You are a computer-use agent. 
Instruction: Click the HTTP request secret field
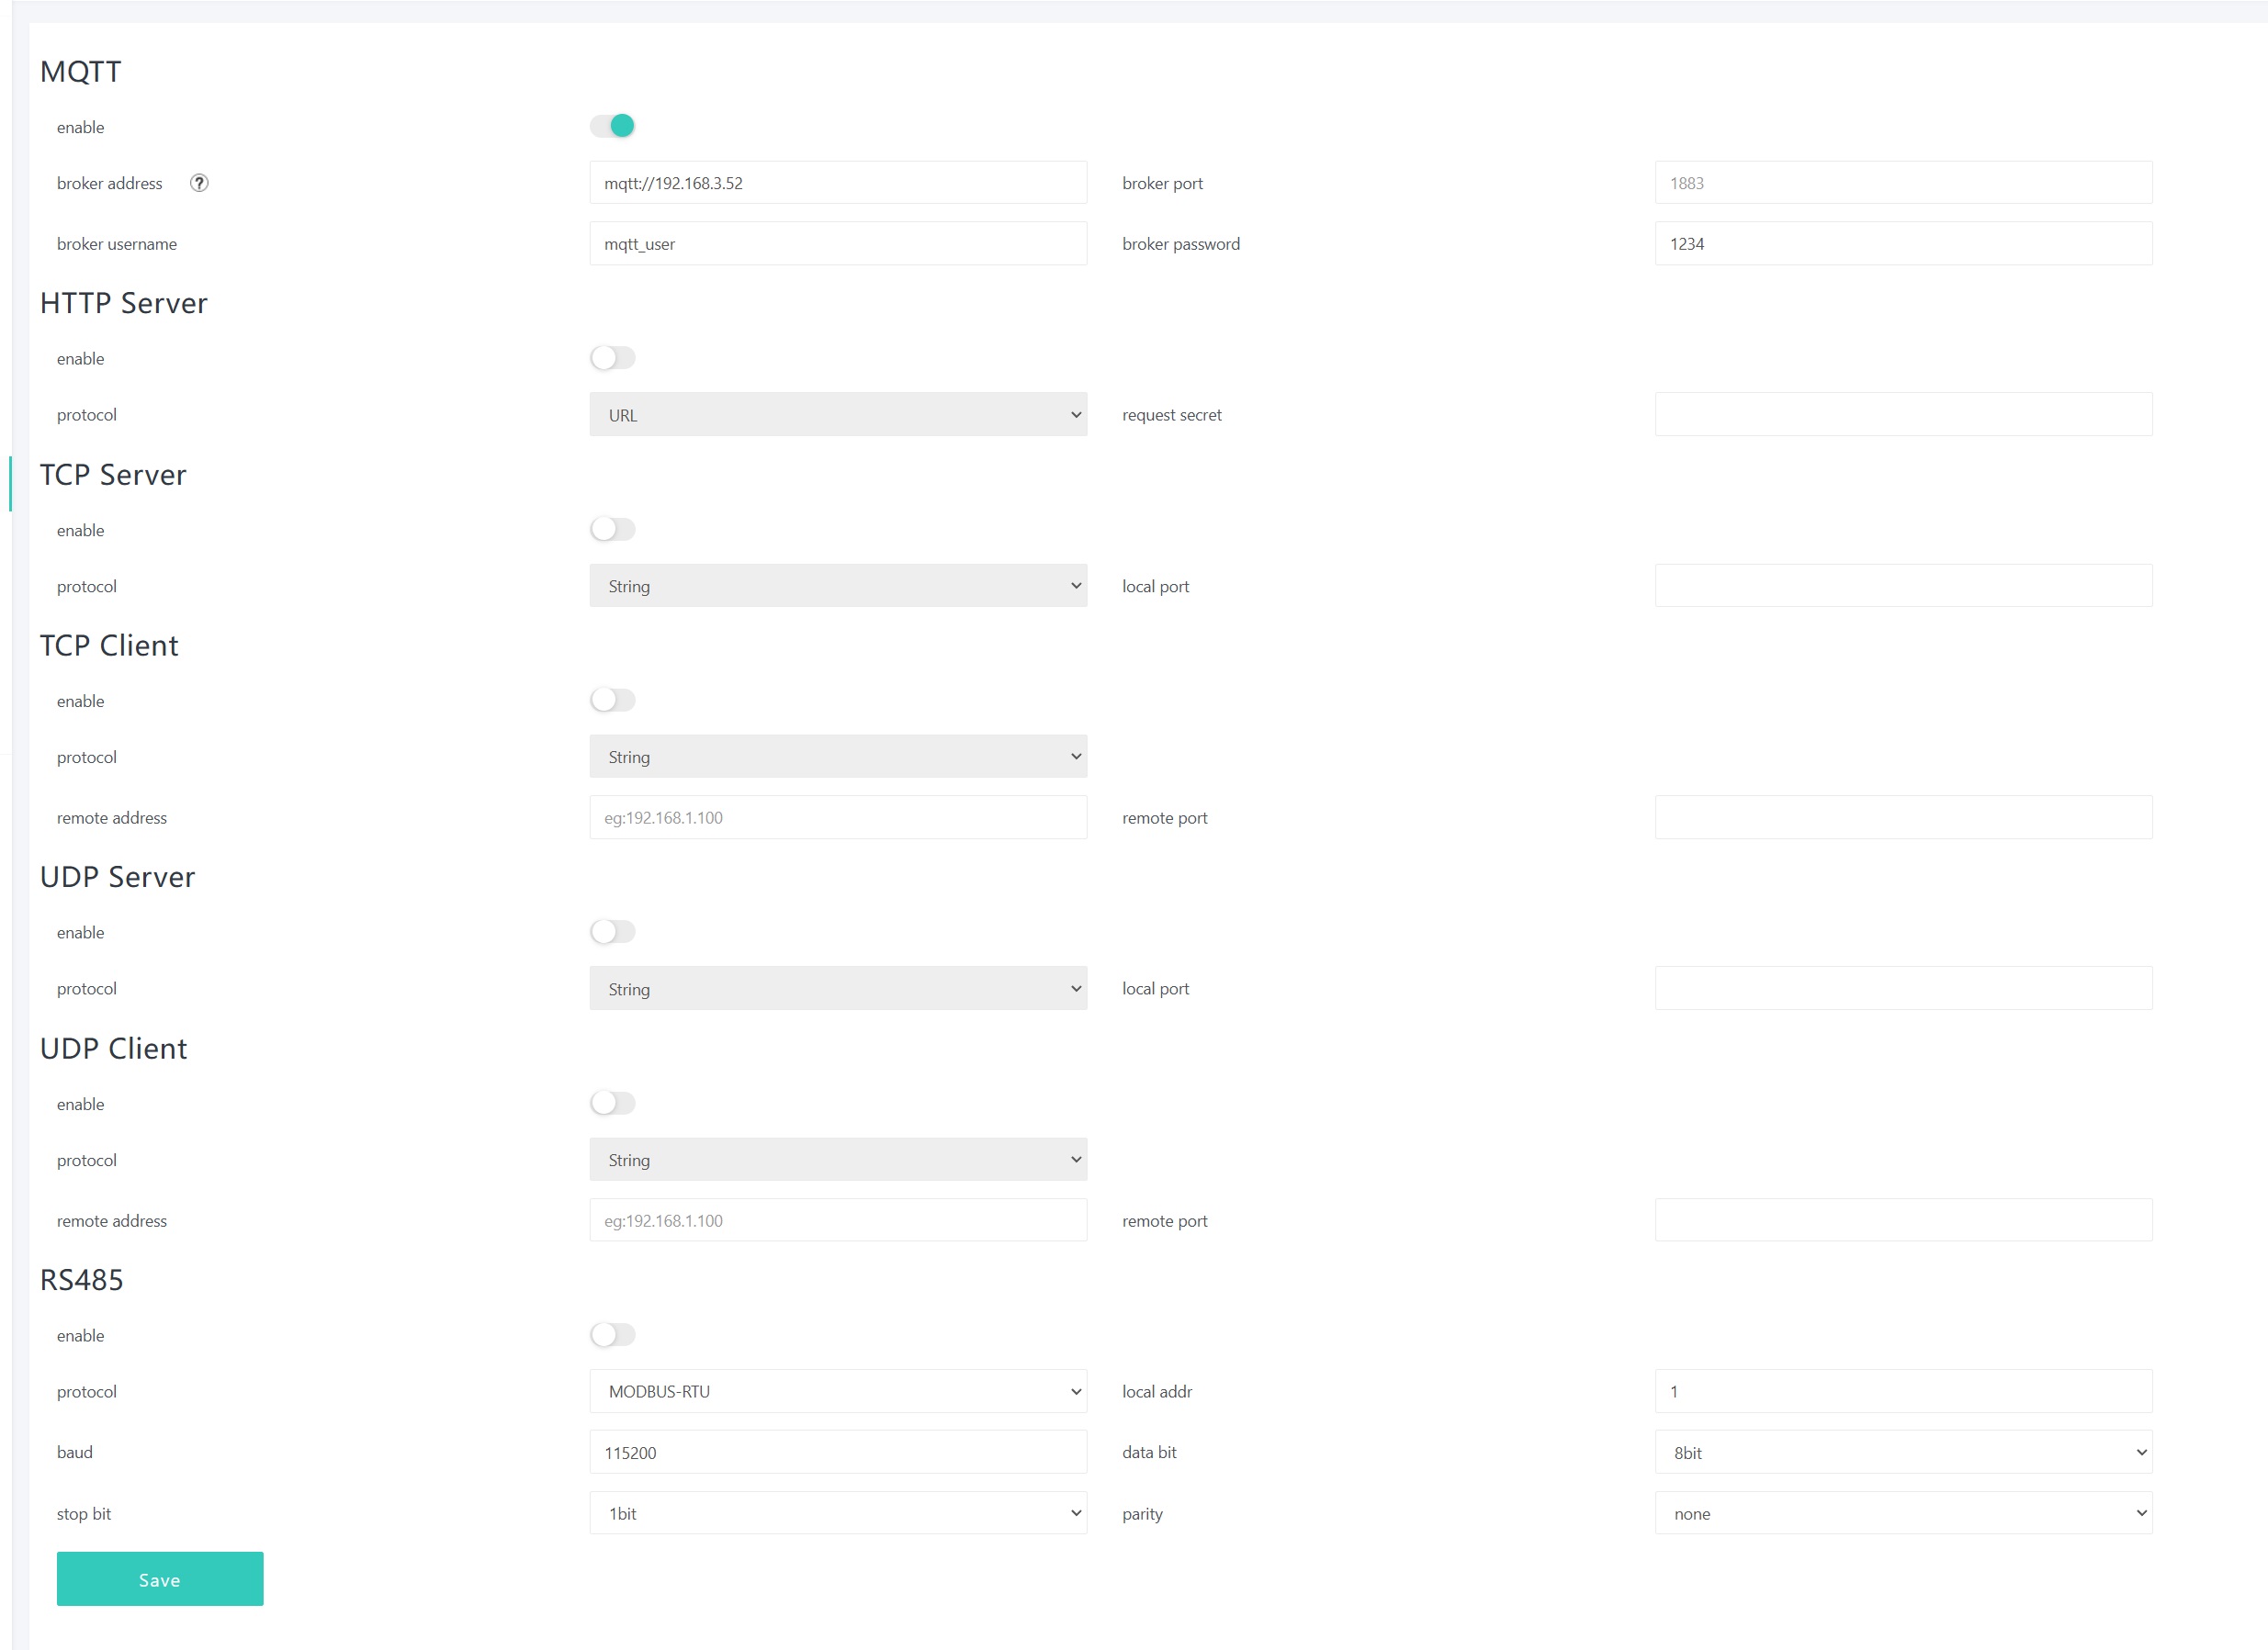click(1902, 415)
